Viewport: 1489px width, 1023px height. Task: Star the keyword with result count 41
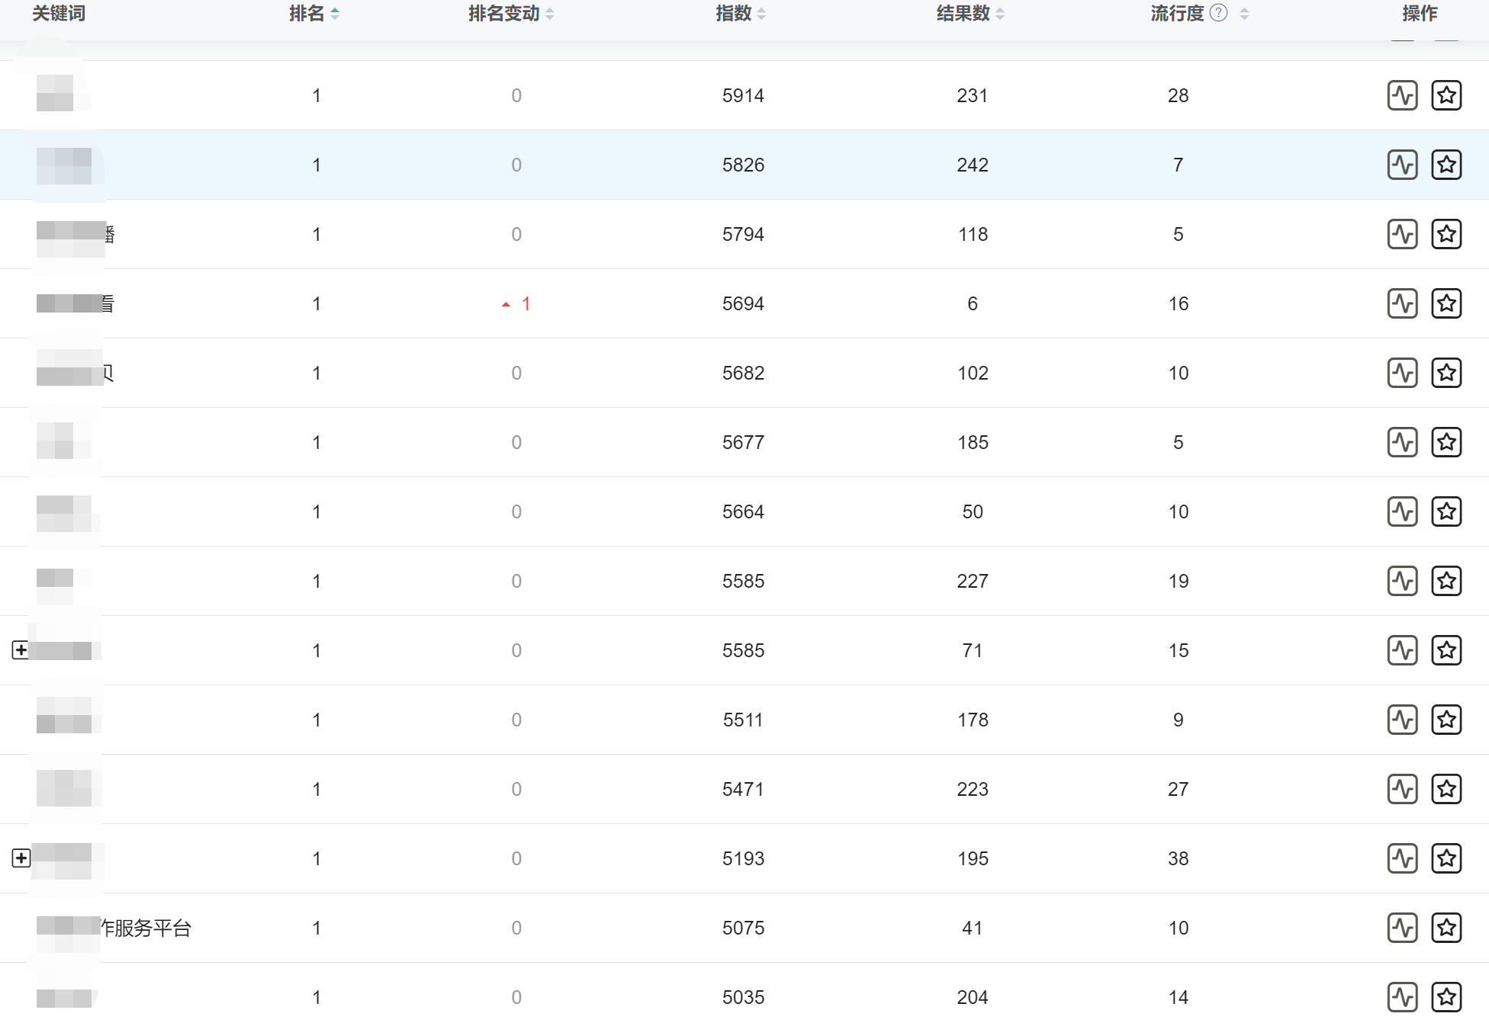[x=1447, y=928]
